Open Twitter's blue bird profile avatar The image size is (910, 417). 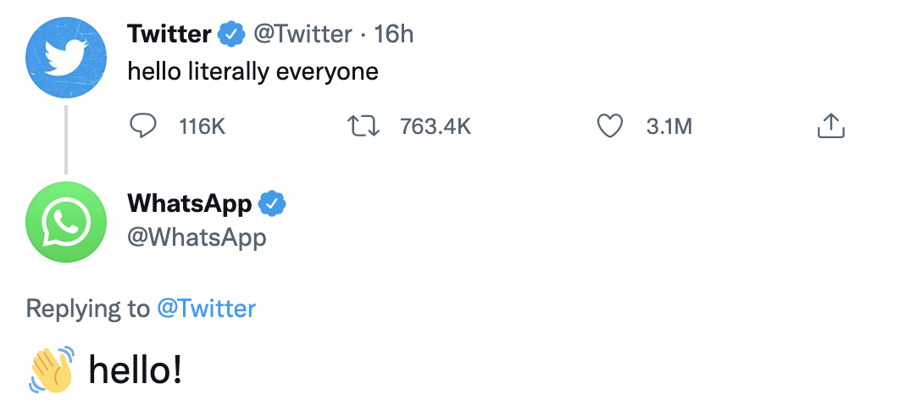[66, 58]
